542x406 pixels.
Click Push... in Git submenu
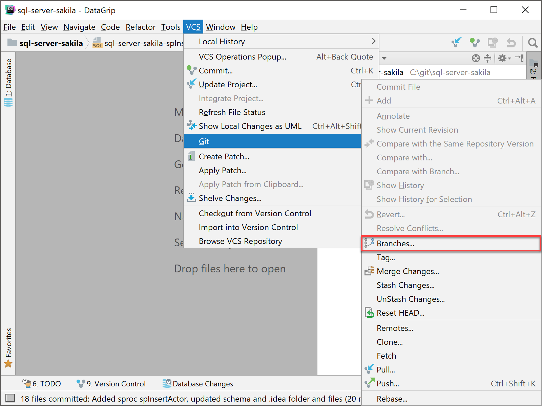[451, 384]
